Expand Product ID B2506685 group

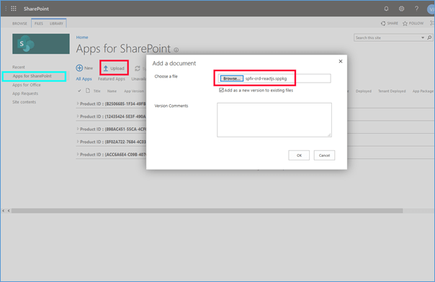(78, 104)
